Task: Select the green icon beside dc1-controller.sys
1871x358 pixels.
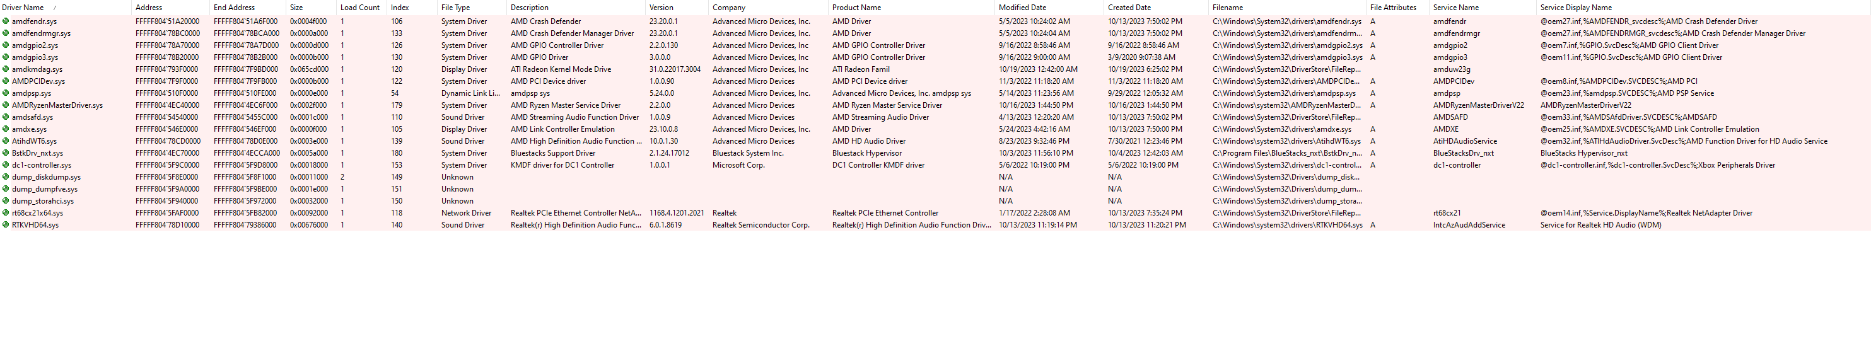Action: pos(6,165)
